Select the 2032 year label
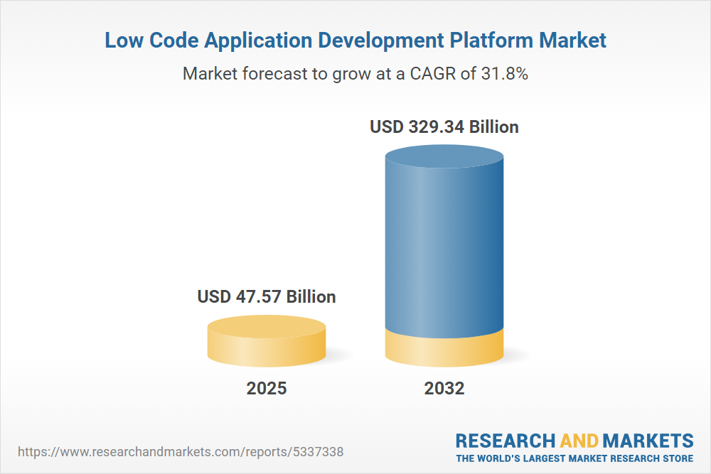 tap(444, 389)
